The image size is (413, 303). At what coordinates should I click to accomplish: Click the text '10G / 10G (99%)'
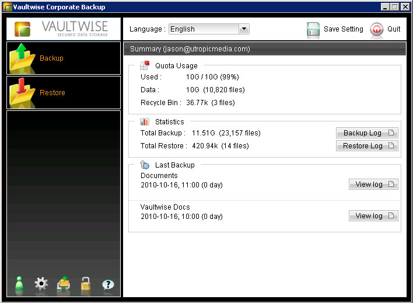click(x=212, y=77)
